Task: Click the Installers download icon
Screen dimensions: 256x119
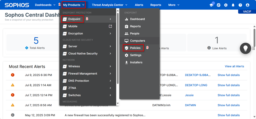Action: [127, 63]
